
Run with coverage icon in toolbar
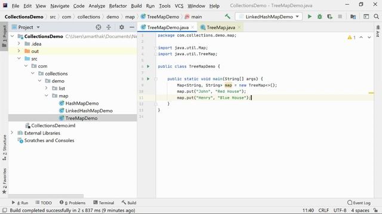click(x=330, y=17)
